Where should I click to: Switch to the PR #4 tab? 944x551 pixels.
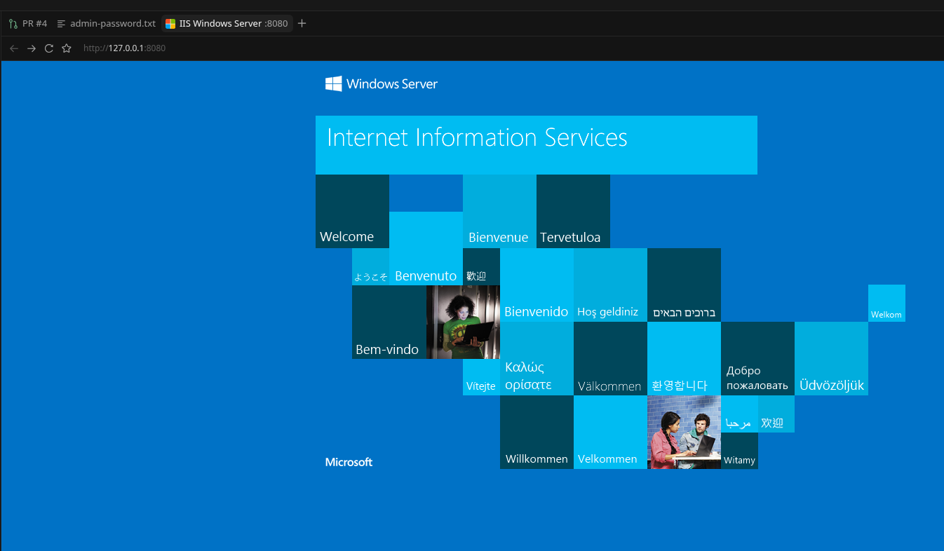28,23
